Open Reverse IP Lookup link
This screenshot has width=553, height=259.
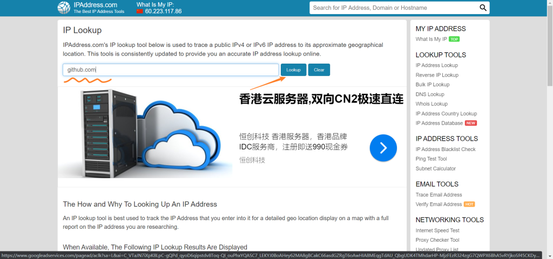437,75
